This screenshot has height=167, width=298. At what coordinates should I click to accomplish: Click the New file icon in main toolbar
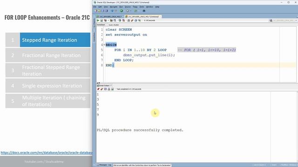pyautogui.click(x=95, y=11)
